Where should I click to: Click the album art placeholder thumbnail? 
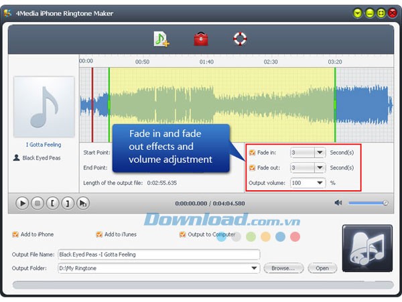(x=44, y=107)
